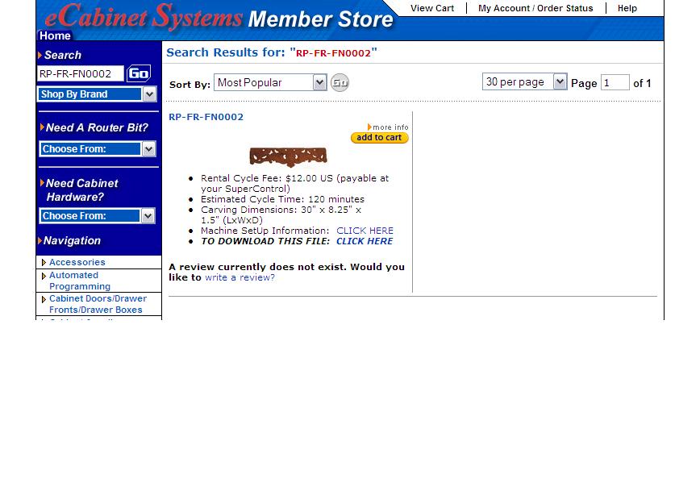This screenshot has height=487, width=675.
Task: Open the Shop By Brand dropdown
Action: point(97,94)
